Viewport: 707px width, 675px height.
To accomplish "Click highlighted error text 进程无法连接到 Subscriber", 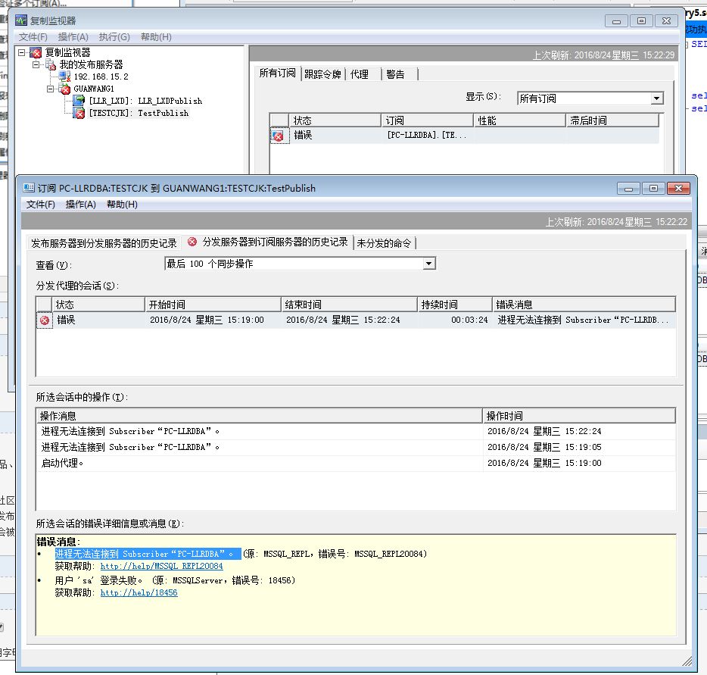I will pyautogui.click(x=148, y=554).
